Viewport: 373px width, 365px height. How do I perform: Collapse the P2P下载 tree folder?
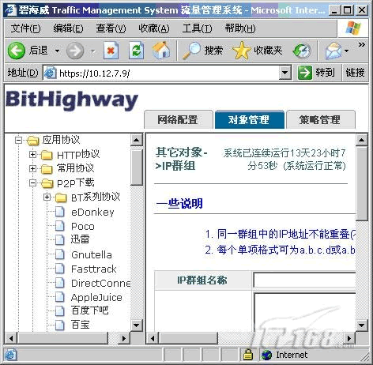(x=32, y=182)
